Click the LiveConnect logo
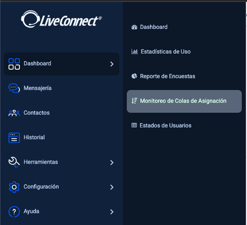This screenshot has height=225, width=247. point(62,19)
